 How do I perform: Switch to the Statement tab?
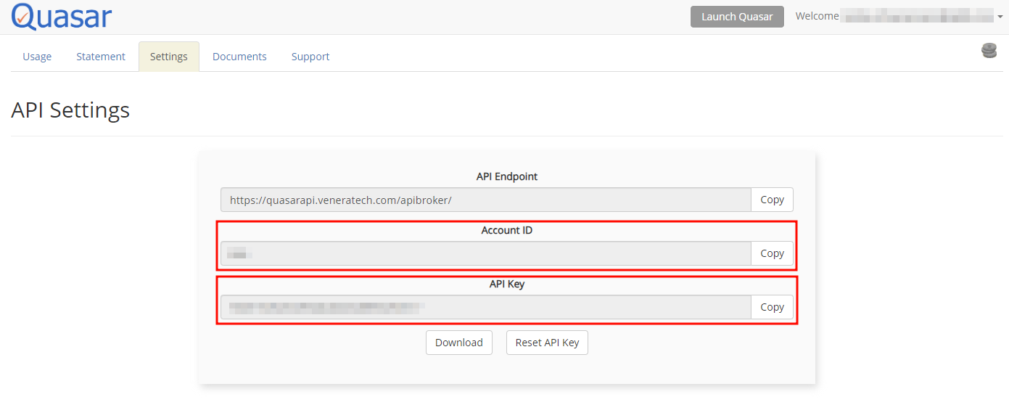pyautogui.click(x=101, y=57)
